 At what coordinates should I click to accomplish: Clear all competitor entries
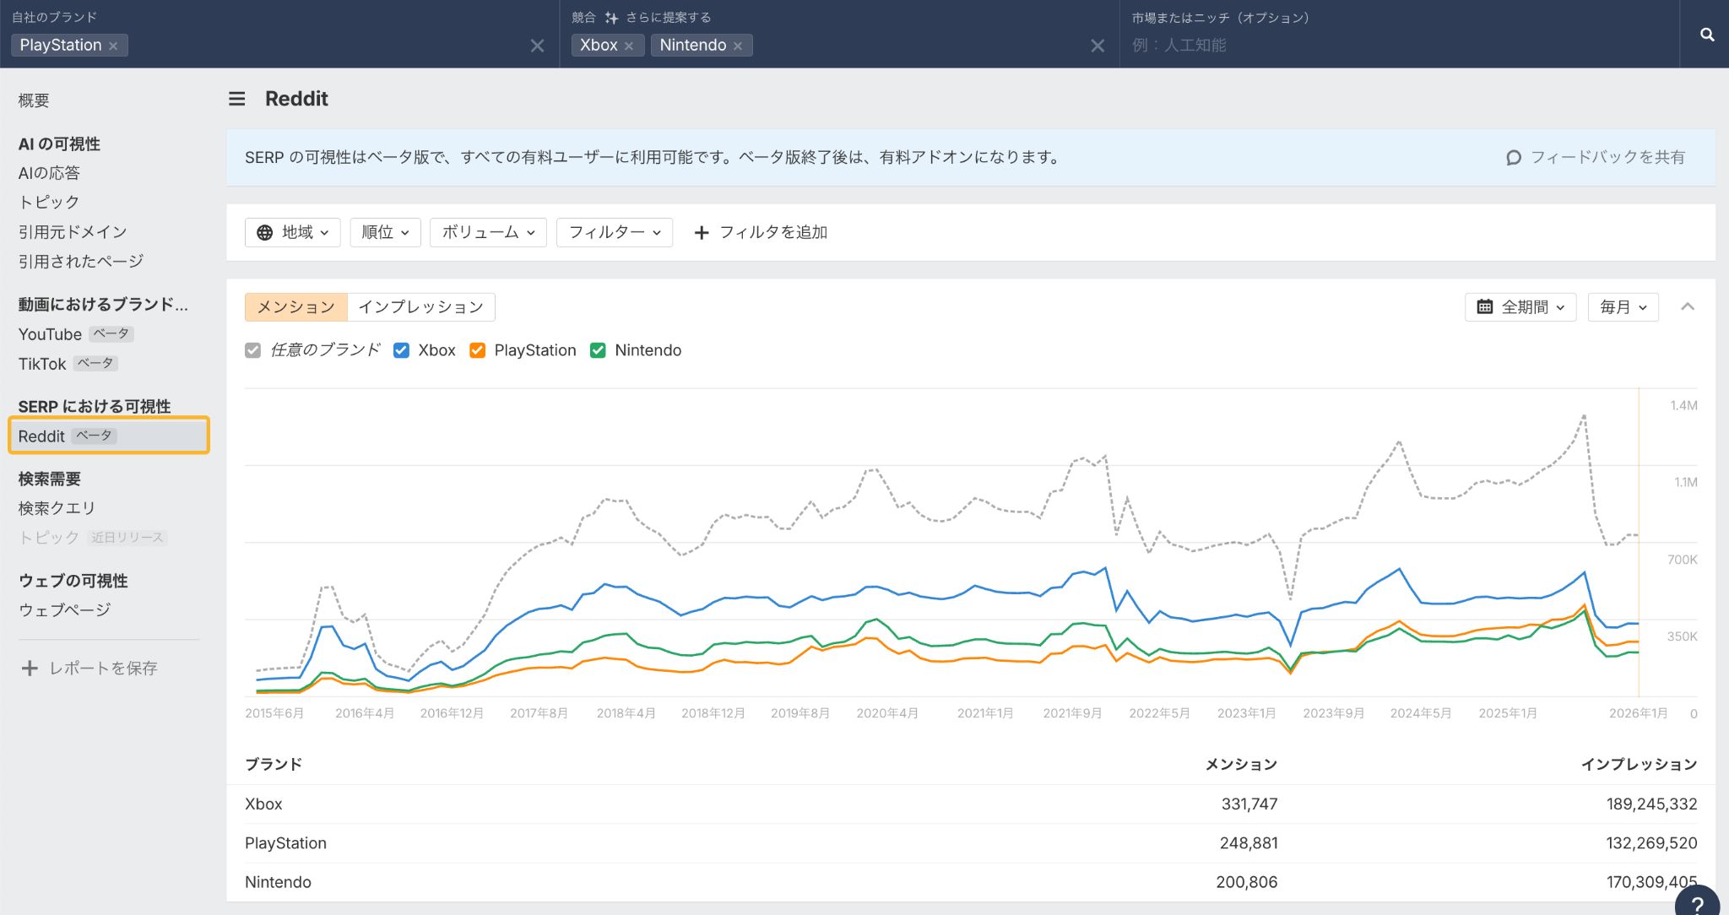(1097, 46)
